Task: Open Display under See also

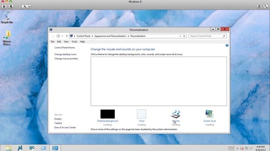Action: [x=58, y=119]
